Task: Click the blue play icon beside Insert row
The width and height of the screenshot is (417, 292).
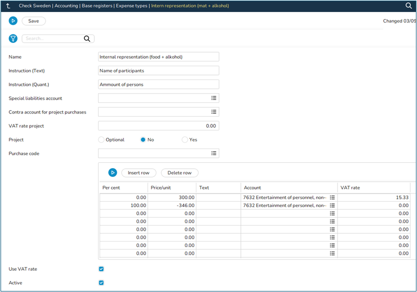Action: coord(112,173)
